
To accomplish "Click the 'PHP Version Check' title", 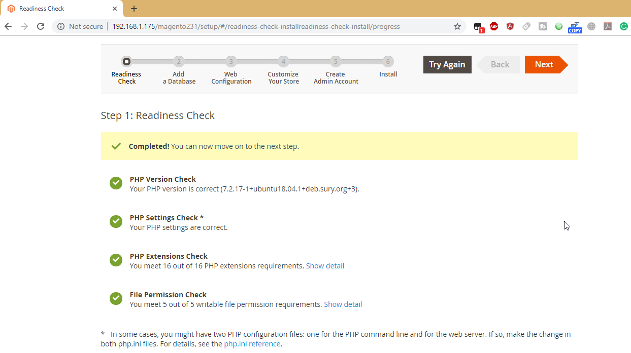I will click(x=163, y=179).
